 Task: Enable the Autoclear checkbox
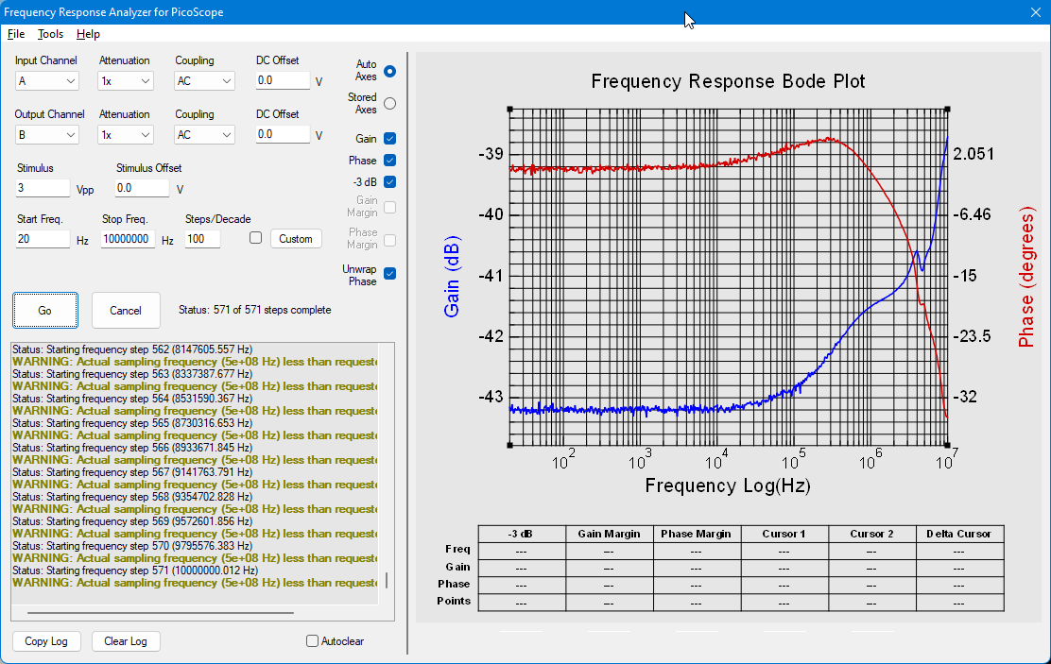pos(312,641)
